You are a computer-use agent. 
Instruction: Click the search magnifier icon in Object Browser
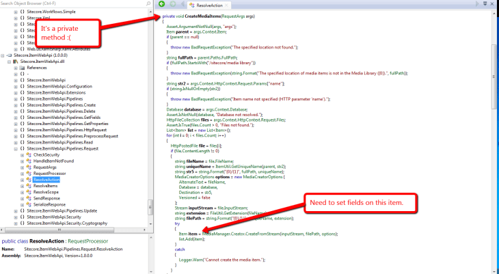[150, 4]
